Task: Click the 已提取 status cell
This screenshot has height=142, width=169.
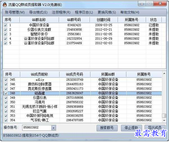Action: [154, 25]
